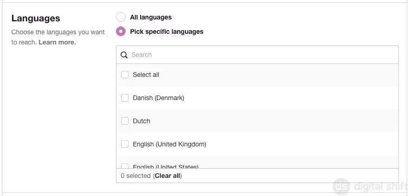Image resolution: width=410 pixels, height=196 pixels.
Task: Click the "English (United Kingdom)" row label
Action: click(x=169, y=144)
